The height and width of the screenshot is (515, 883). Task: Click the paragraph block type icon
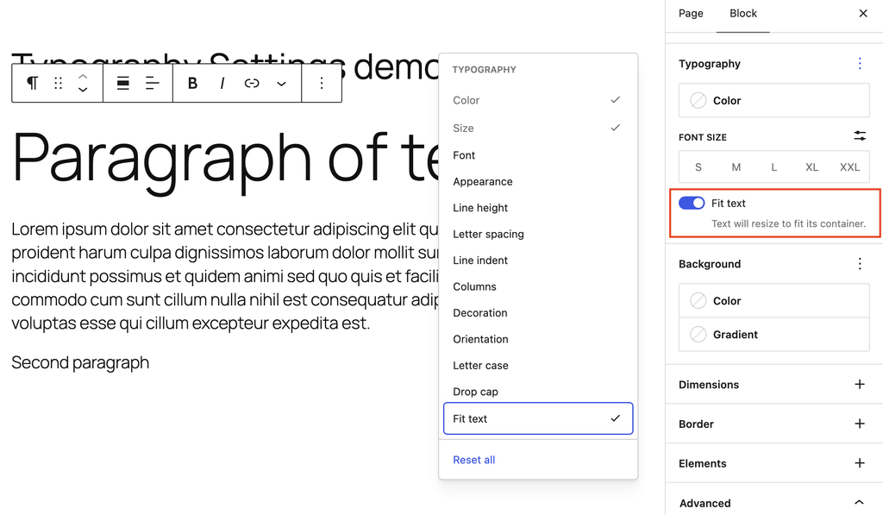[33, 84]
